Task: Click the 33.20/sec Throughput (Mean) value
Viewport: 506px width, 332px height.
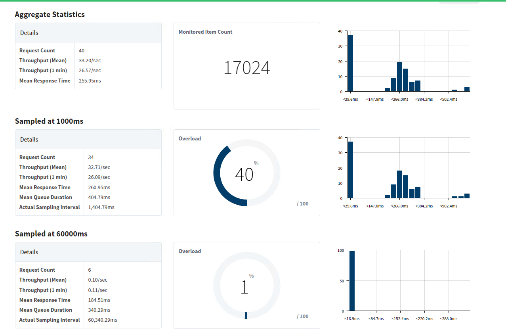Action: (x=90, y=61)
